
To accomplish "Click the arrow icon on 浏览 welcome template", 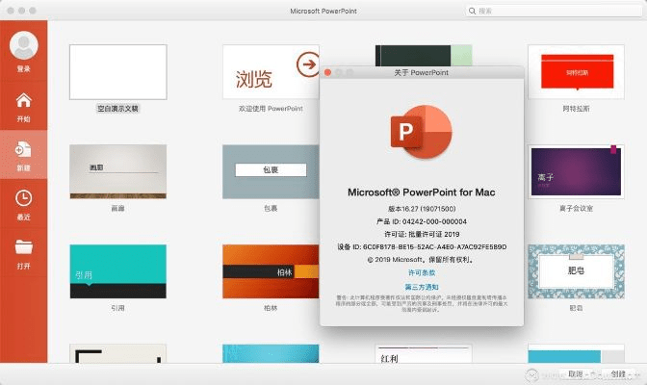I will pos(307,64).
